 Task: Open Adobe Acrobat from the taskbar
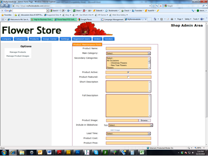(59, 152)
